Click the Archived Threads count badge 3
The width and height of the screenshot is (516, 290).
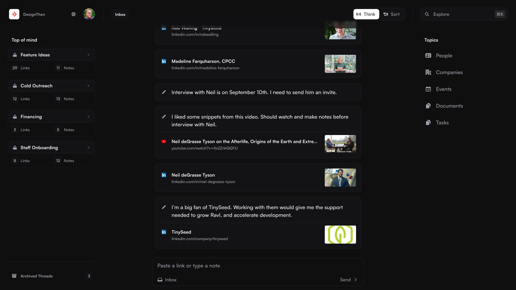[89, 276]
